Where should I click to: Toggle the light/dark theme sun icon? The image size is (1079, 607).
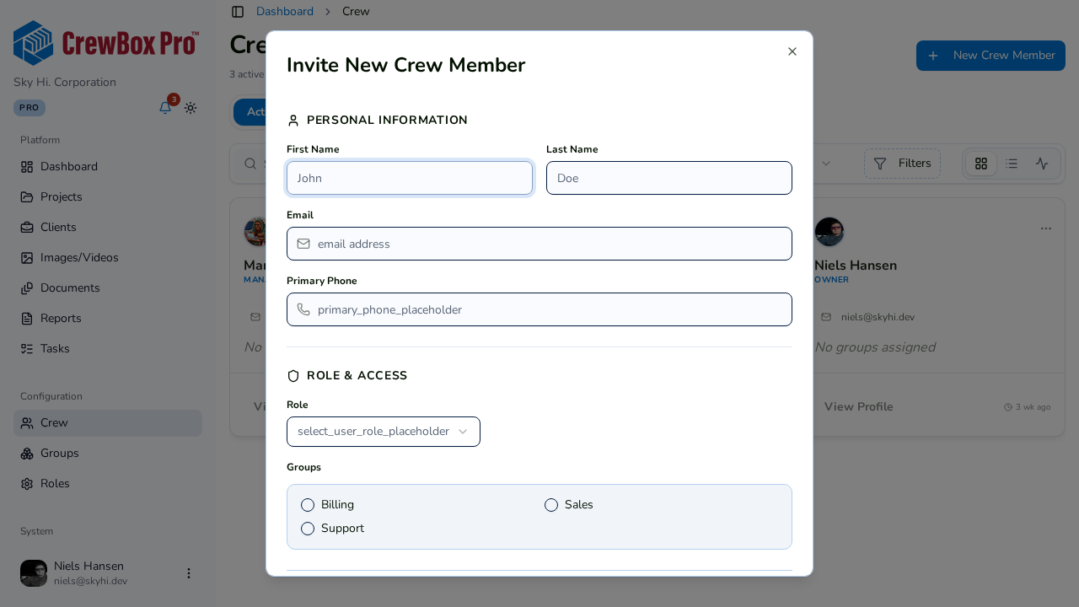(x=191, y=108)
